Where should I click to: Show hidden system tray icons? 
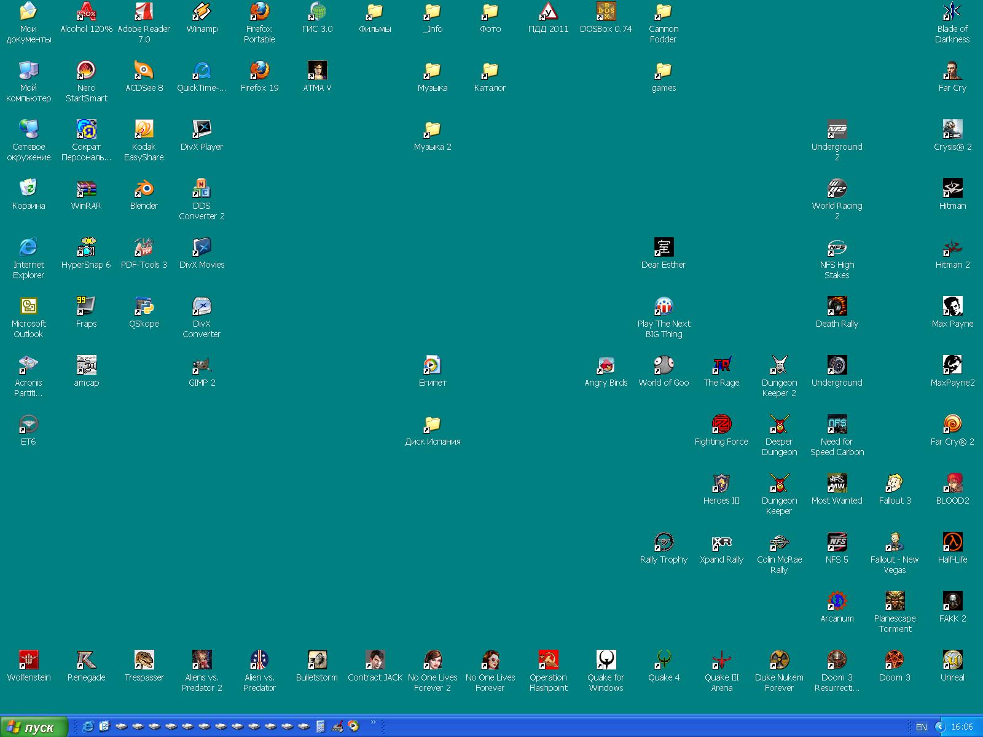tap(939, 727)
